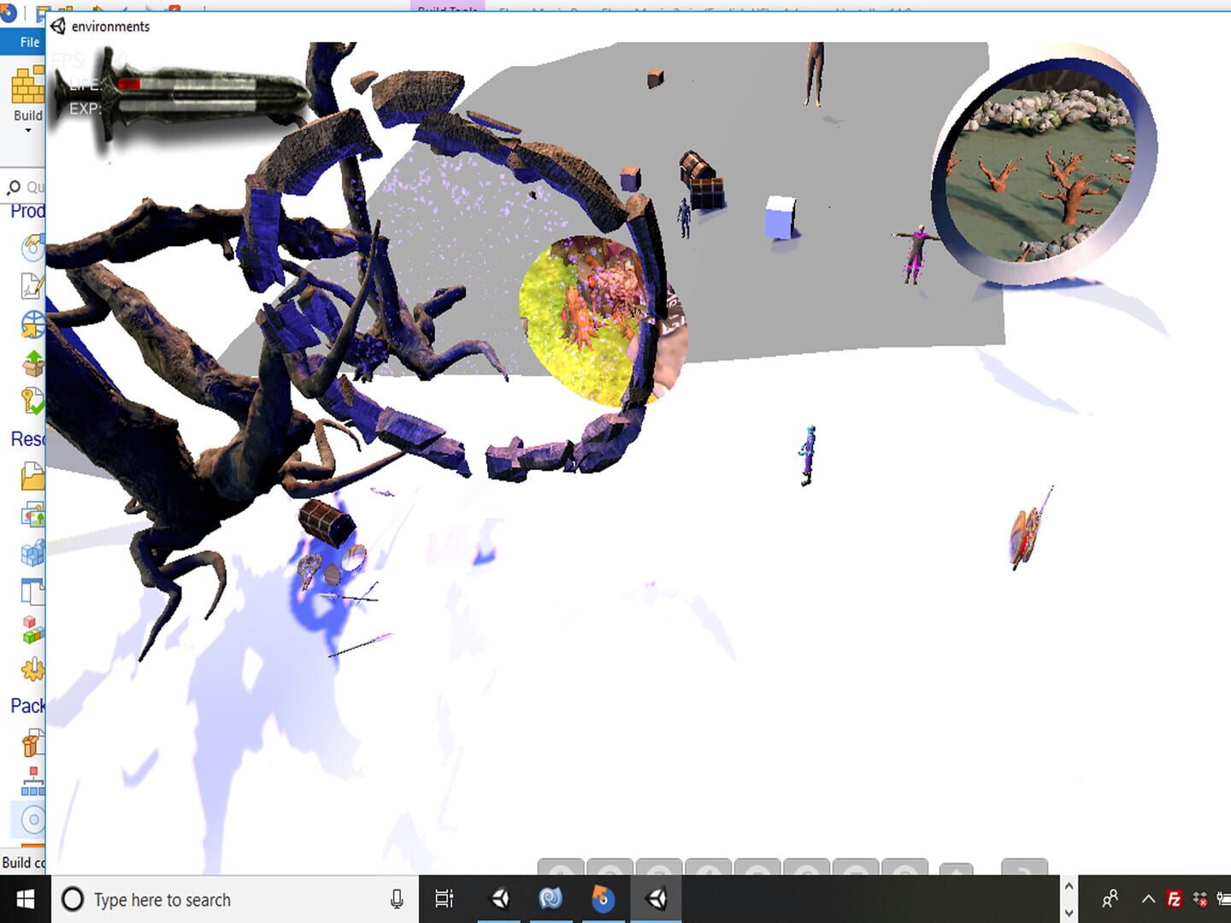Image resolution: width=1231 pixels, height=923 pixels.
Task: Open the globe shortcut sidebar icon
Action: click(x=32, y=326)
